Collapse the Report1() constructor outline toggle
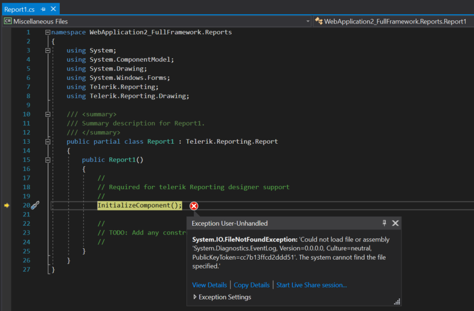The height and width of the screenshot is (311, 474). click(x=48, y=160)
